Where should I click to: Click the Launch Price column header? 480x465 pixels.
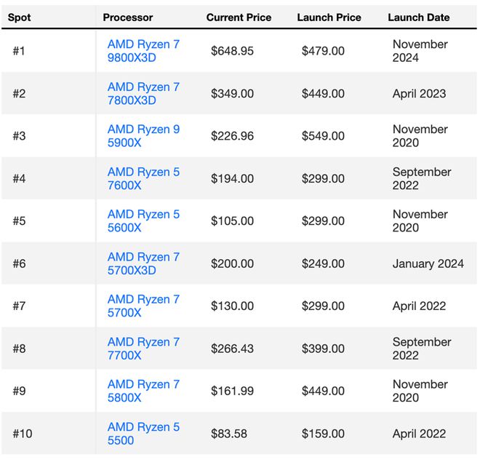tap(329, 17)
